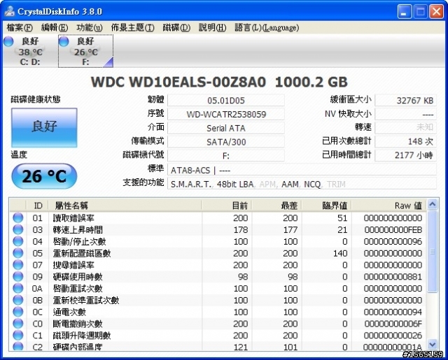Open the 語言(L)(Language) menu

267,28
